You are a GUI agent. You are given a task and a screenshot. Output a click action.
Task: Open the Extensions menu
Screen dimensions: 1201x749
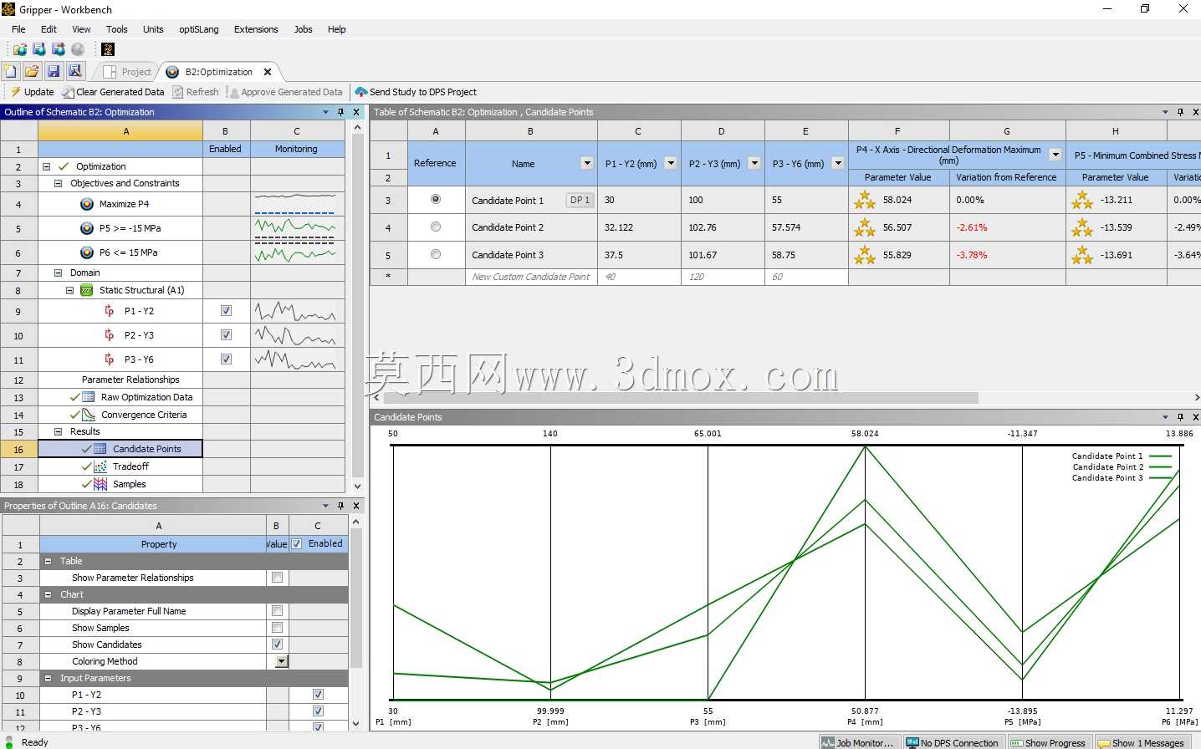[256, 29]
